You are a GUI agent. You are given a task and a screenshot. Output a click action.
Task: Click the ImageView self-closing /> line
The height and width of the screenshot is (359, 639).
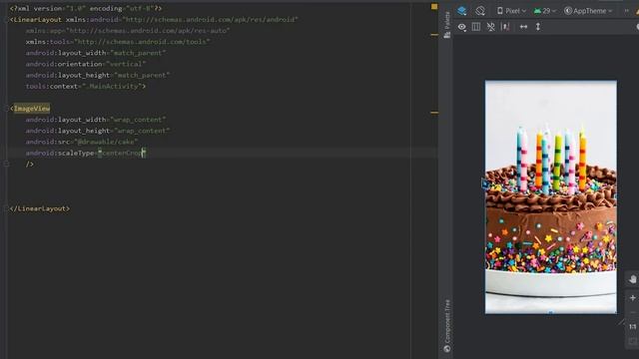point(30,164)
